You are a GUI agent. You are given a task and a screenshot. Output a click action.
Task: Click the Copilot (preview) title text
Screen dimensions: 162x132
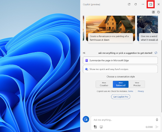91,4
